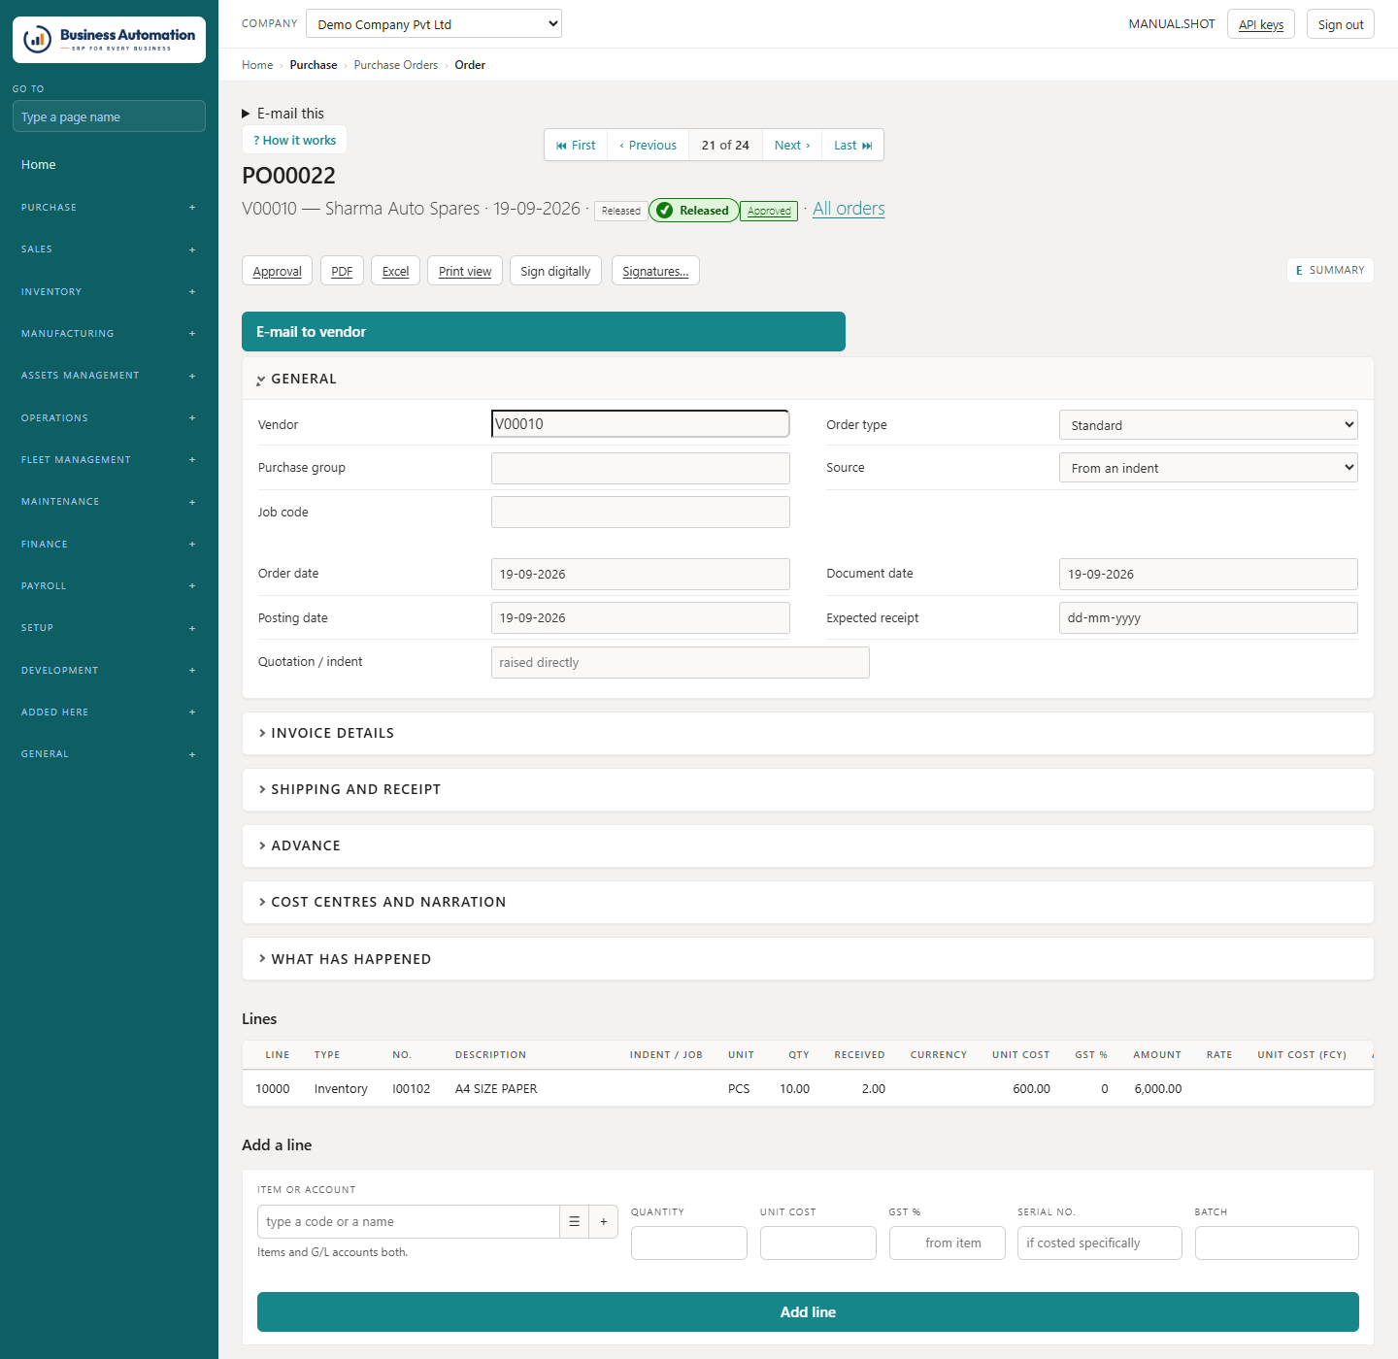Export the order as PDF

[x=342, y=271]
